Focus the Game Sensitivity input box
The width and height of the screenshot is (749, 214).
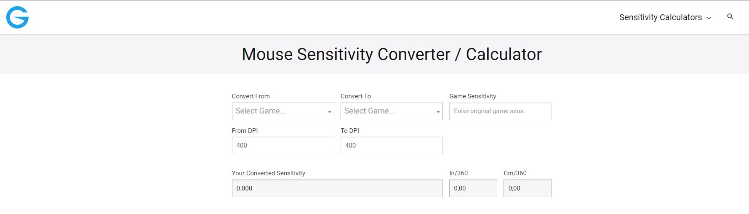point(500,111)
